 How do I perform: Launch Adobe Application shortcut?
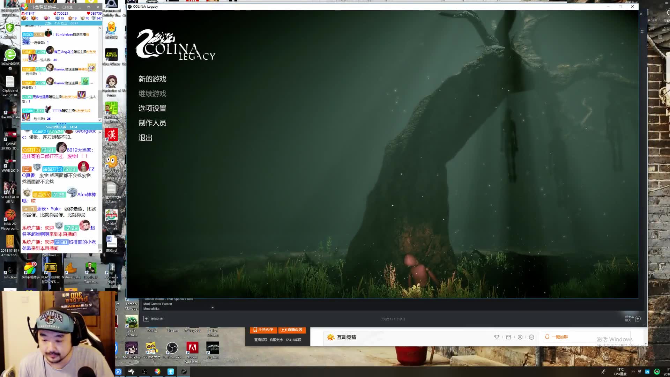(192, 352)
